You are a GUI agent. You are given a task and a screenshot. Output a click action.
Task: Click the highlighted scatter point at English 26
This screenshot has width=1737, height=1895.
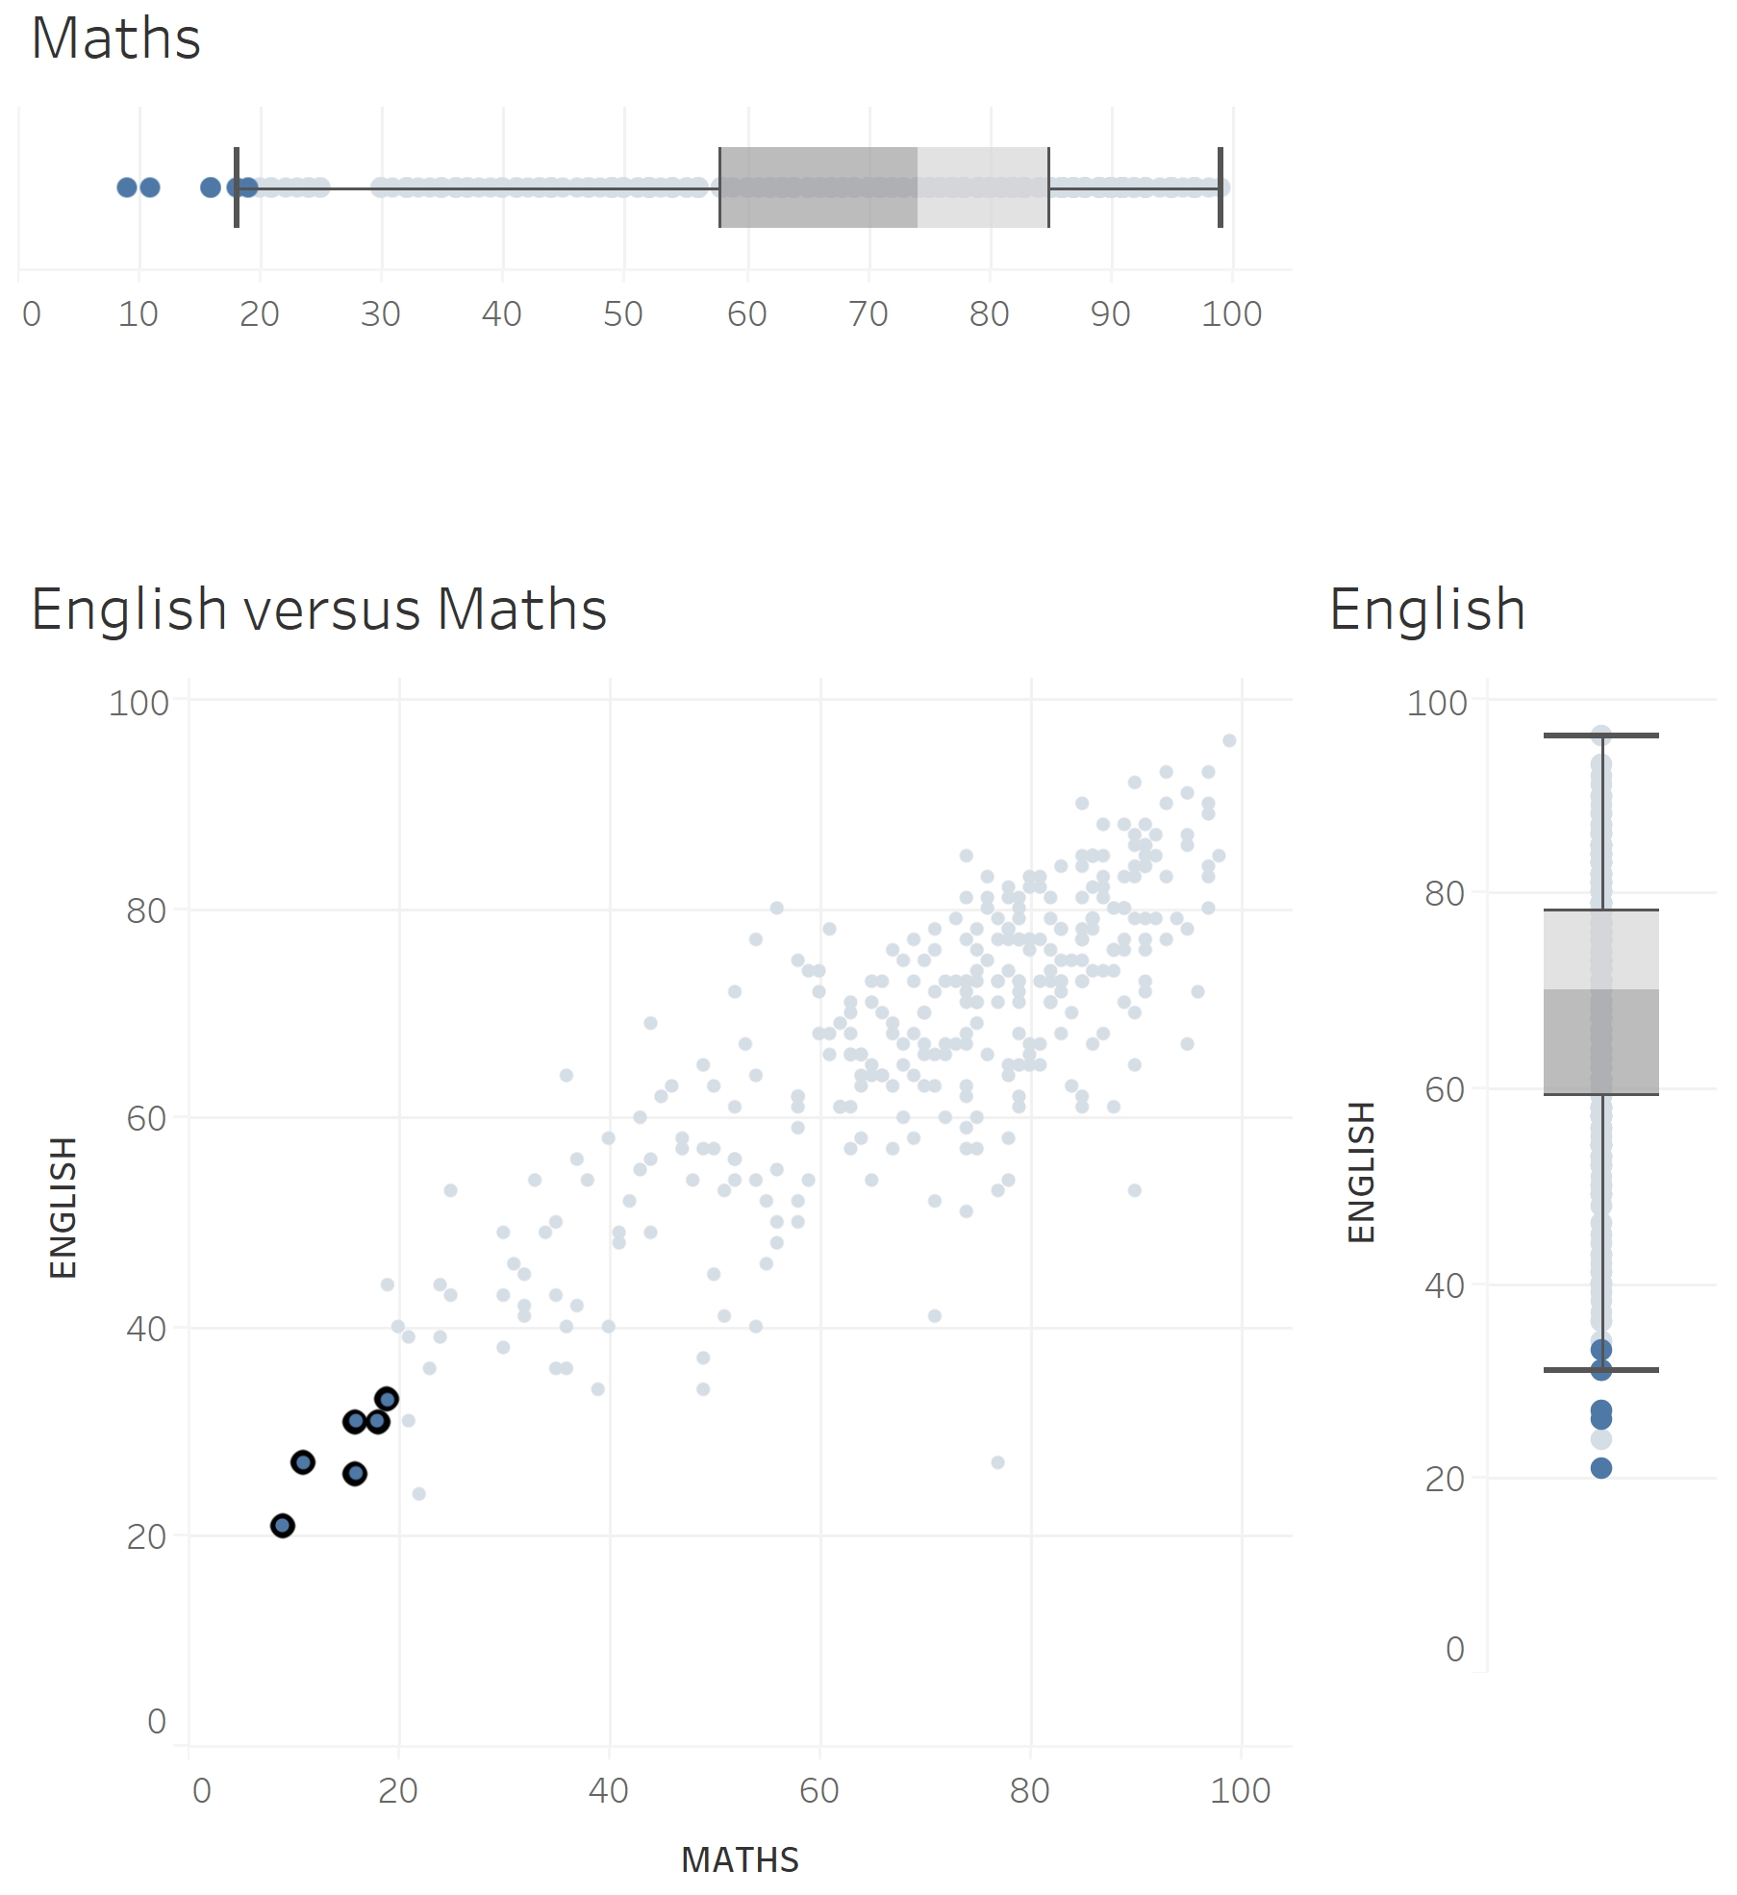click(x=355, y=1473)
